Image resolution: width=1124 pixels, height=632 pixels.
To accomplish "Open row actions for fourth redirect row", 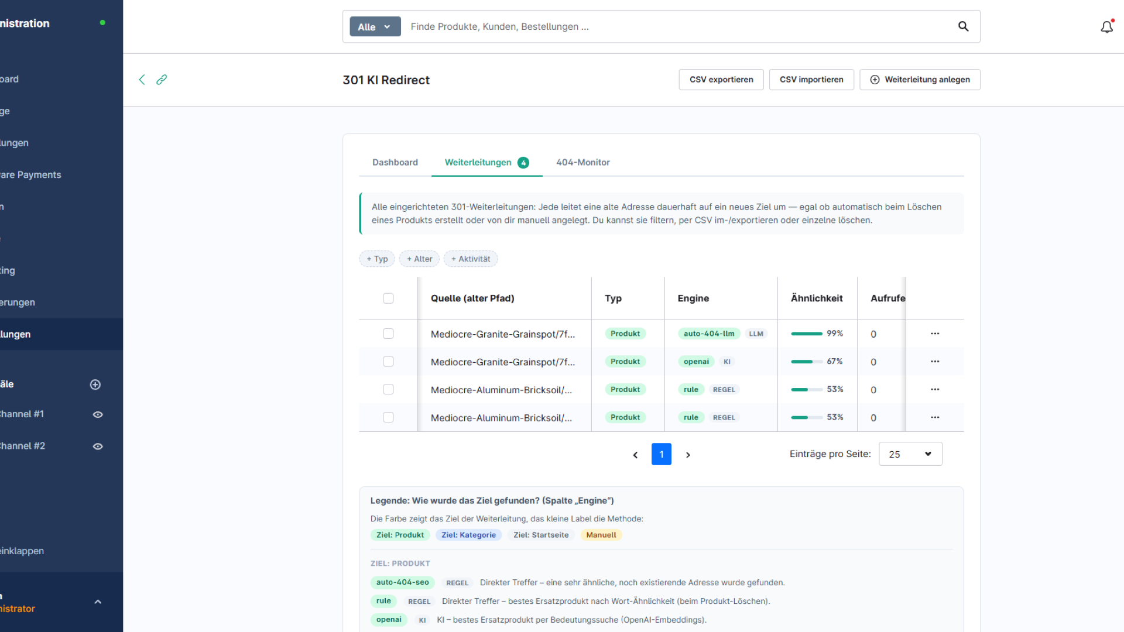I will pos(935,417).
